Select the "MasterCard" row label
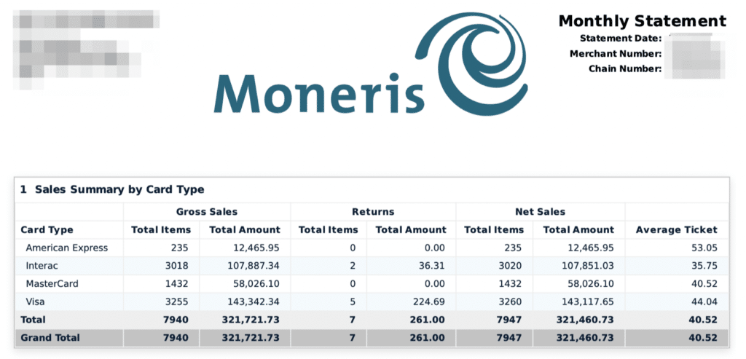 (52, 284)
